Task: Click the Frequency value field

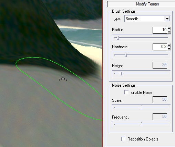Action: [x=160, y=117]
